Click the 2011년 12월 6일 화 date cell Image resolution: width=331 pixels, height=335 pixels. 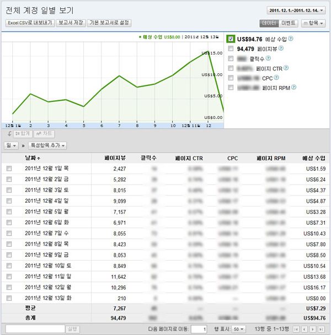(47, 223)
